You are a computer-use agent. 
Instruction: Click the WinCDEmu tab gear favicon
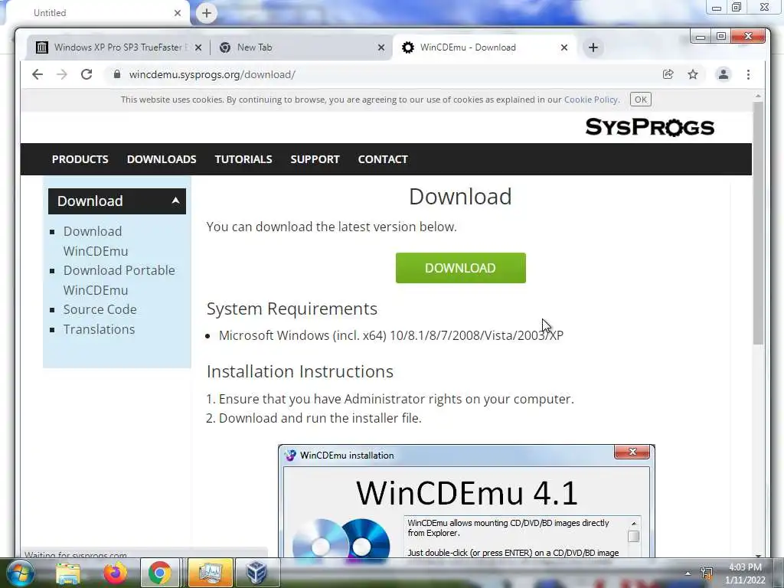[x=408, y=47]
